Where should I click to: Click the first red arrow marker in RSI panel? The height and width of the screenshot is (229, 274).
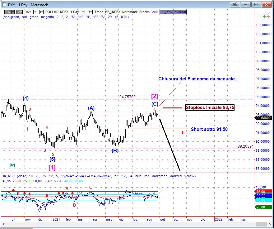point(13,190)
